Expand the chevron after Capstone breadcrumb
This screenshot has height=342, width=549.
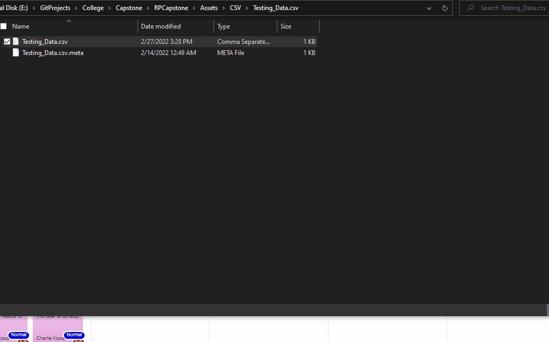(x=148, y=8)
